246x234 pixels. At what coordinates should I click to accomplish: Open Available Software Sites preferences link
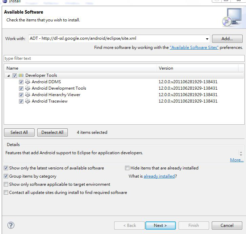194,48
